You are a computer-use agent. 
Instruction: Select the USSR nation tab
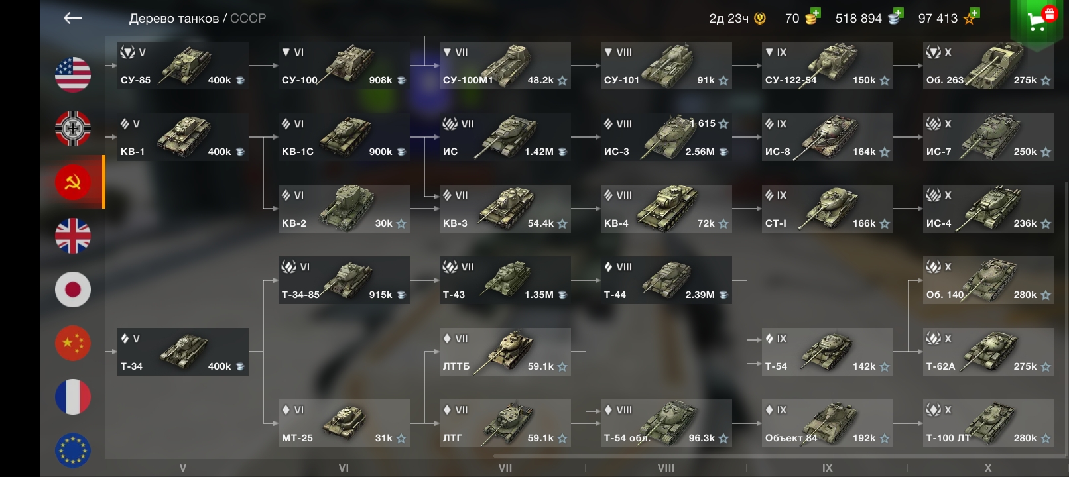pyautogui.click(x=73, y=182)
